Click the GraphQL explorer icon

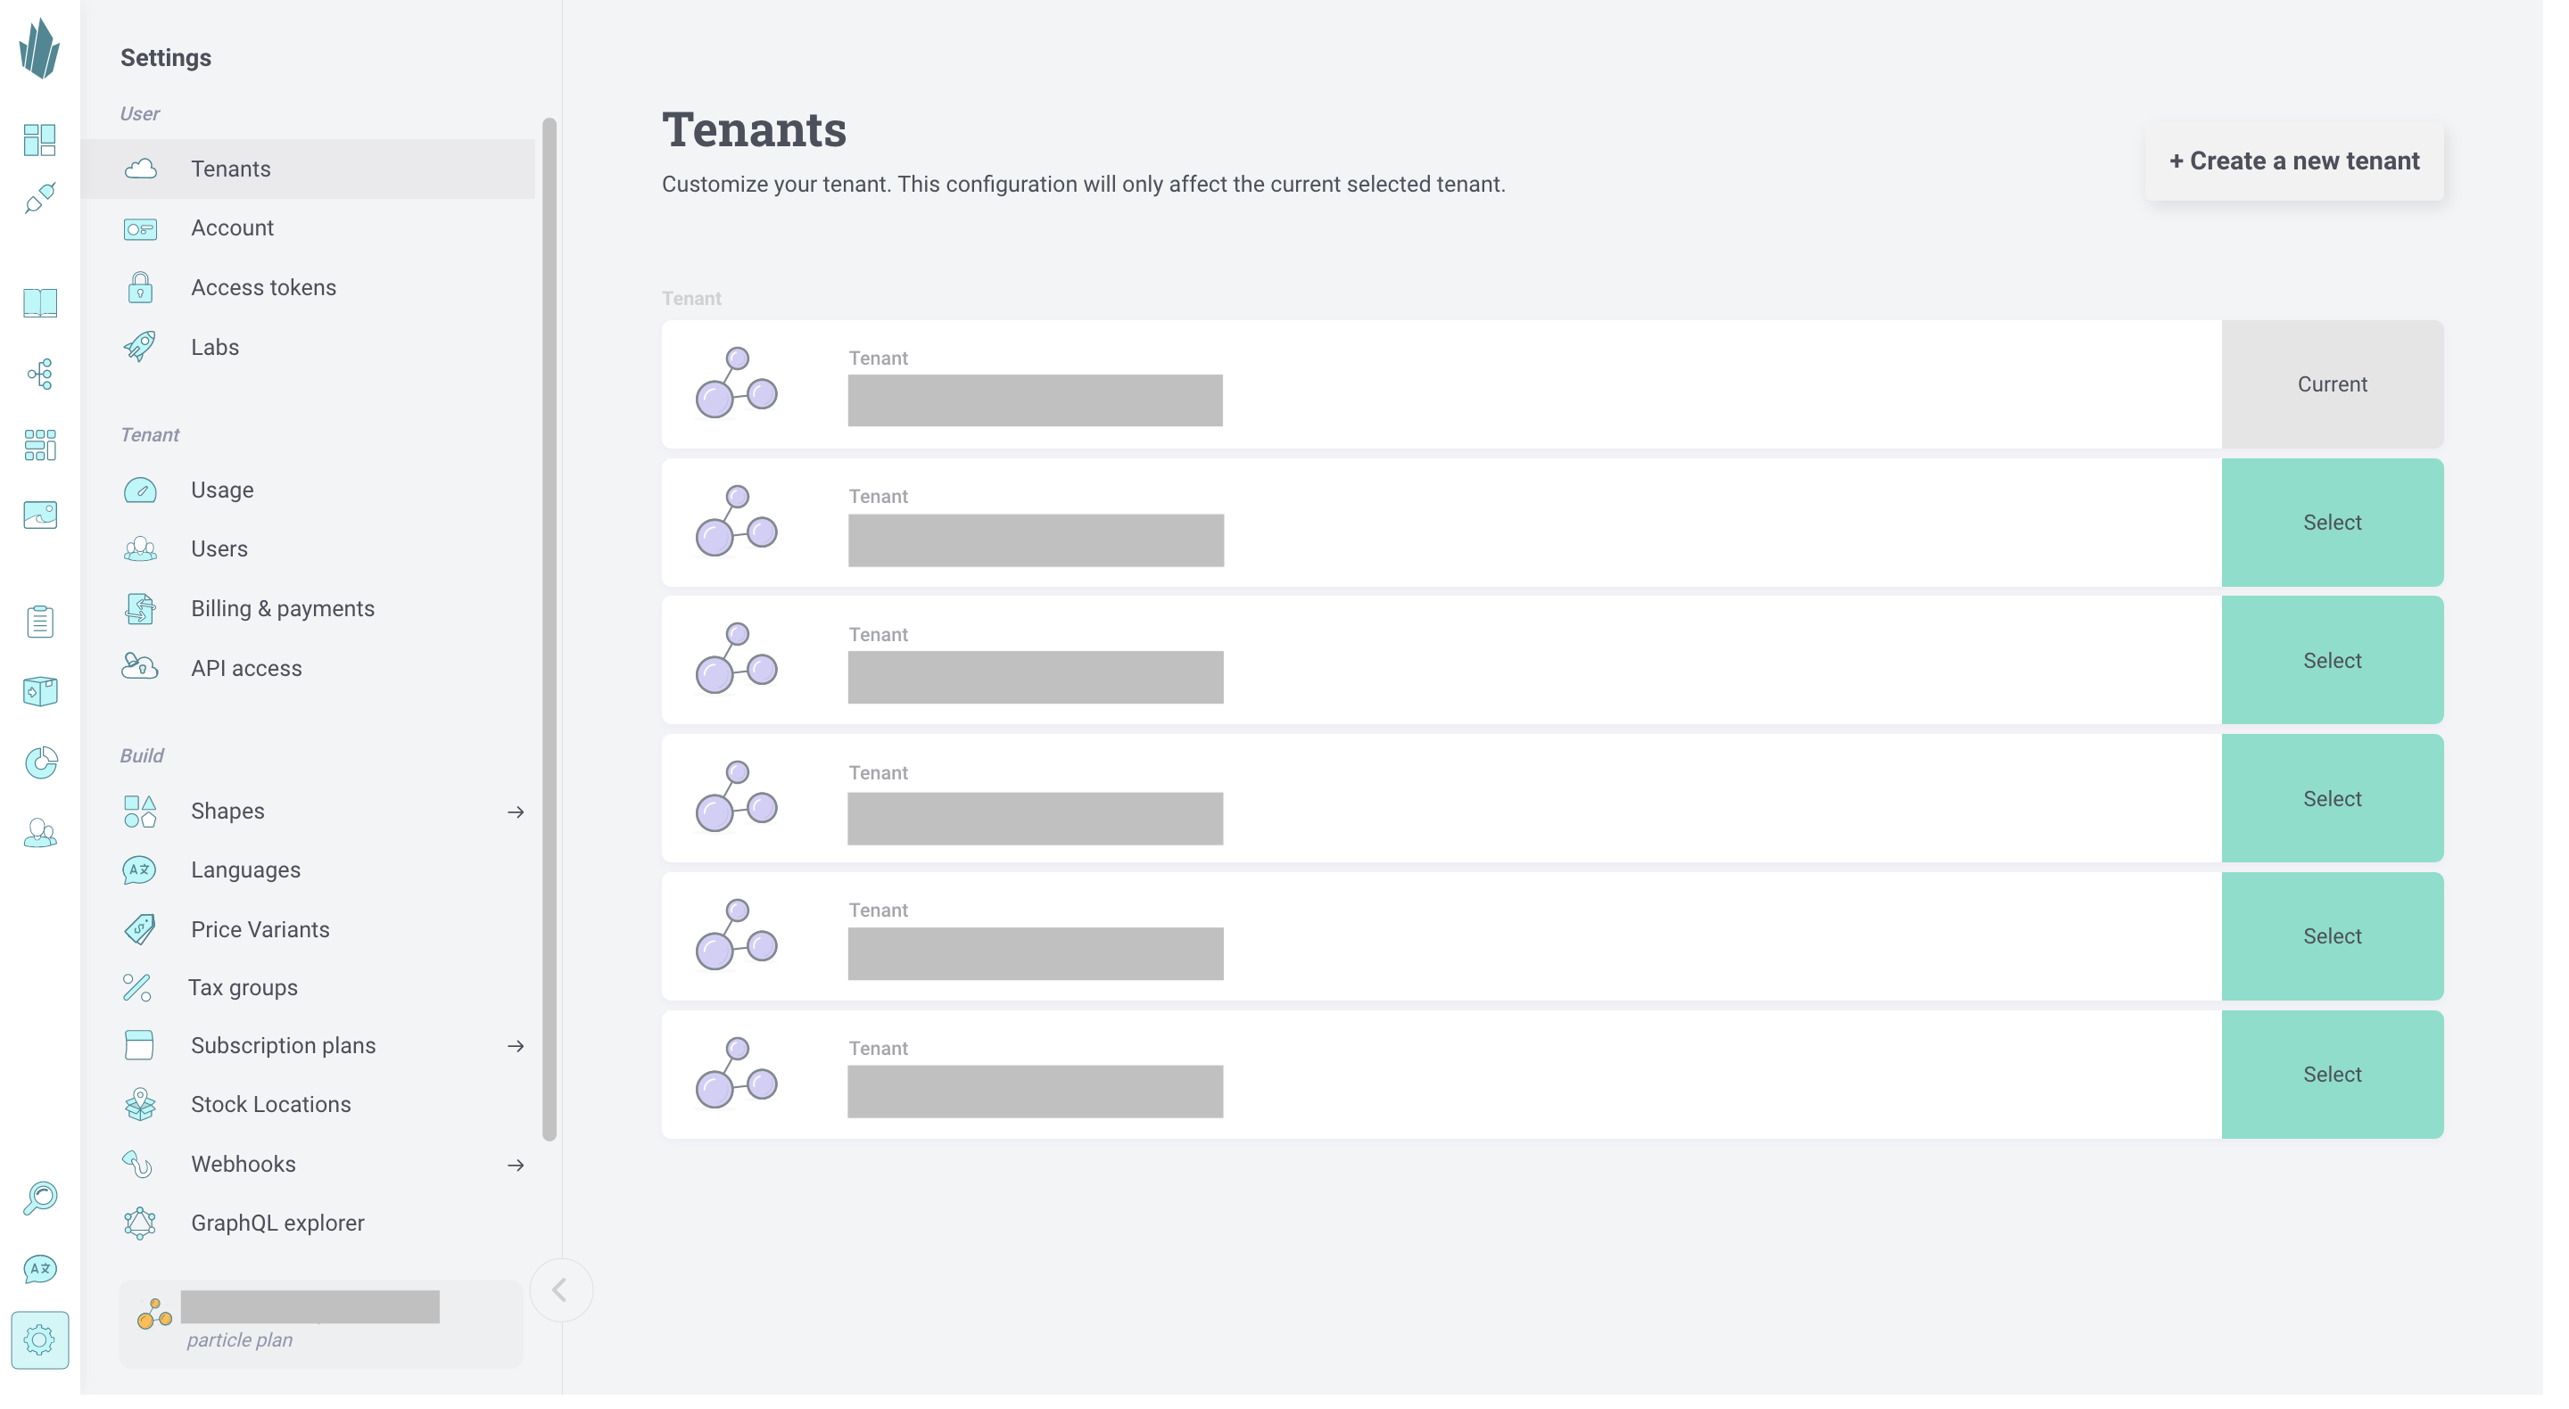140,1223
